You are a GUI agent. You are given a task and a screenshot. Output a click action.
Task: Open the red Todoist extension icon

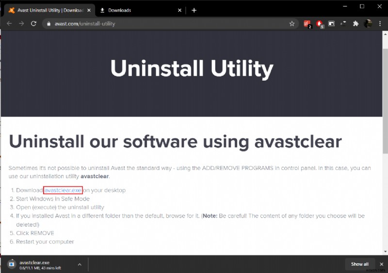tap(307, 24)
